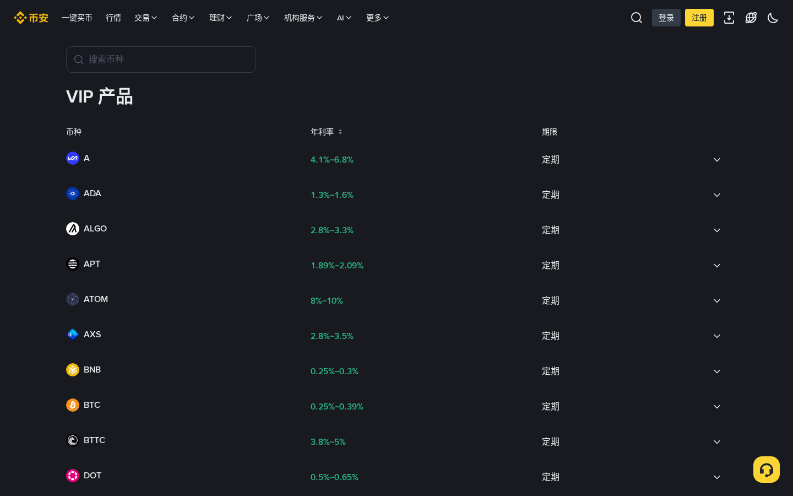
Task: Click the ATOM coin icon
Action: [73, 299]
